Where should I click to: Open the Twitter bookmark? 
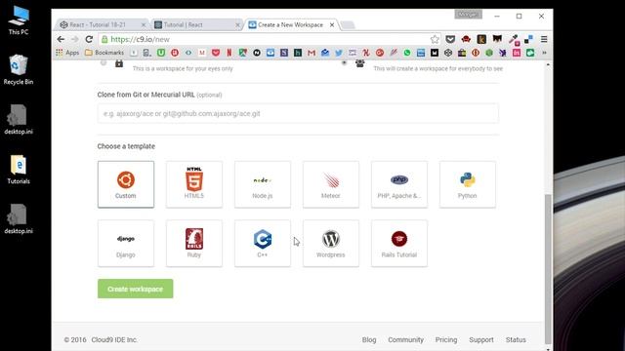click(x=339, y=53)
